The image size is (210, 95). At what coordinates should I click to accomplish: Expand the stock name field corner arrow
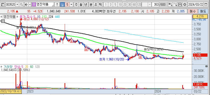point(53,5)
